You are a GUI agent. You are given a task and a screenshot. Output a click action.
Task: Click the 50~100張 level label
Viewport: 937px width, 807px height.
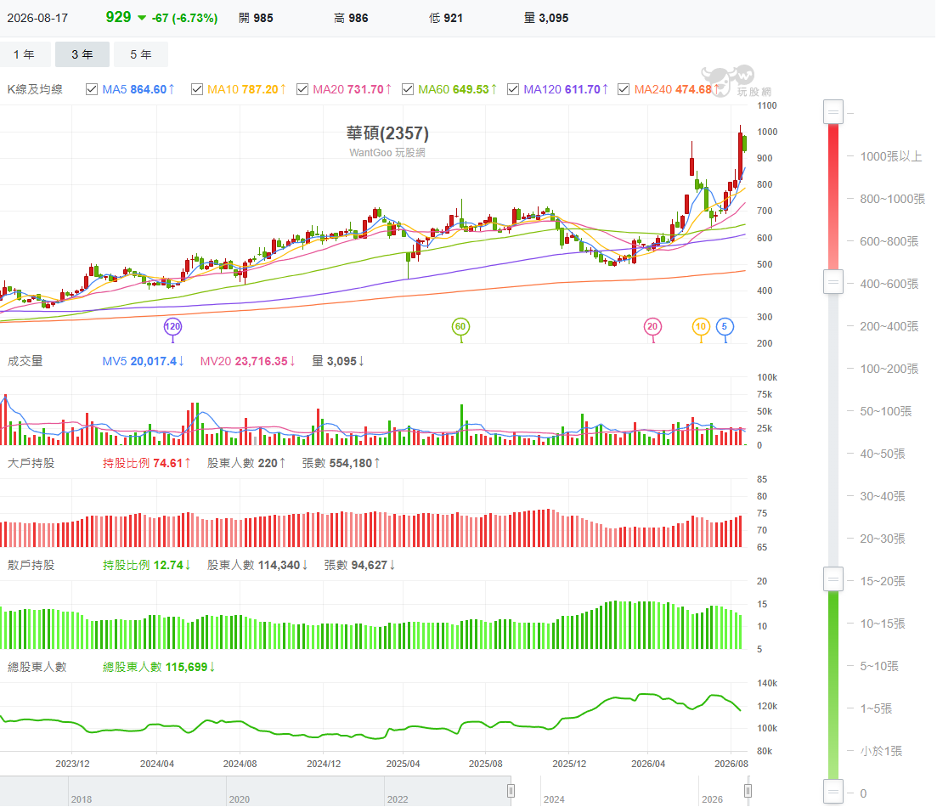886,411
